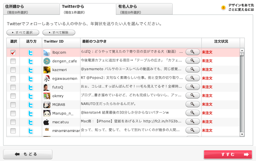Click the 送り方 column header
256x161 pixels.
pos(31,43)
